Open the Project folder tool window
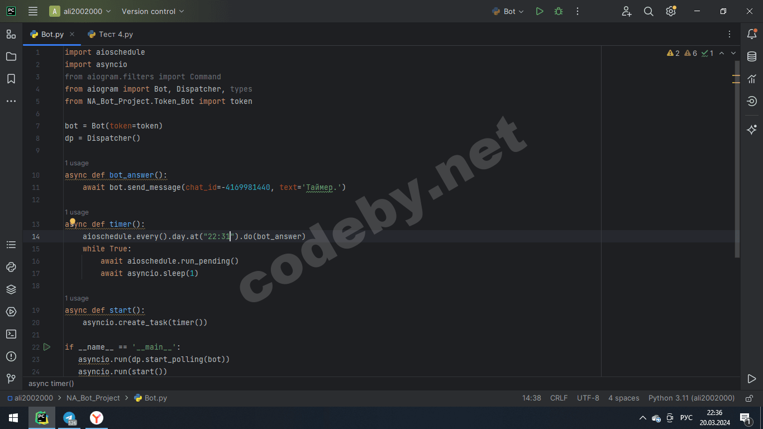The width and height of the screenshot is (763, 429). click(x=11, y=56)
